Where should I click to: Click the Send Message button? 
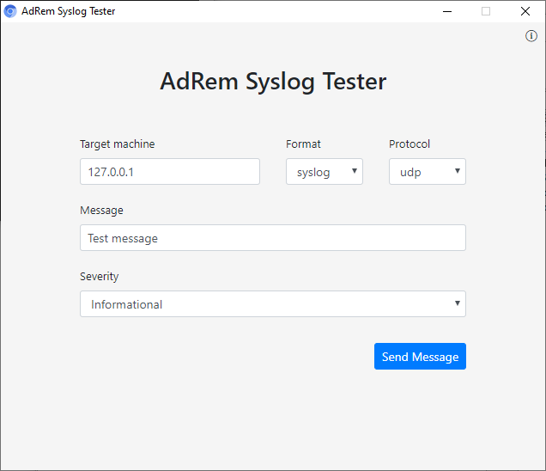coord(420,357)
